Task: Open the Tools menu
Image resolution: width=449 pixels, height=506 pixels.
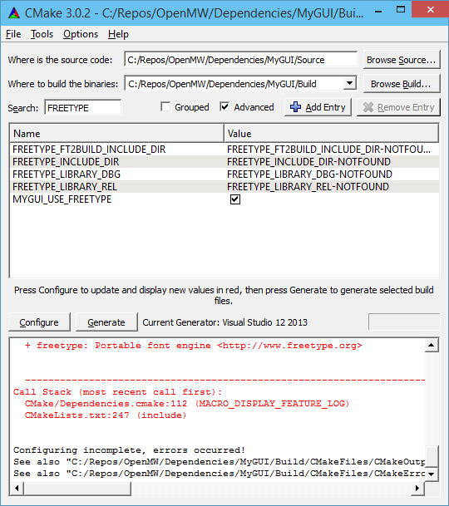Action: pos(42,34)
